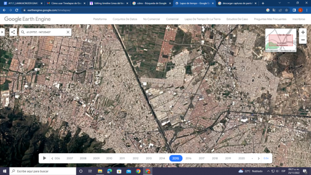Open the No Comercial page

click(x=151, y=19)
